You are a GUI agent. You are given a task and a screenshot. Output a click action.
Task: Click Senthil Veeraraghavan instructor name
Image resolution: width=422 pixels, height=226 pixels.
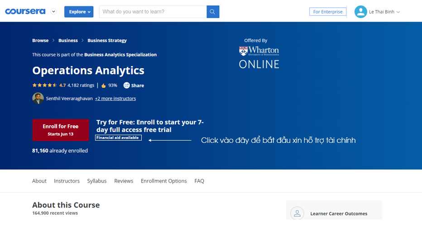point(69,99)
